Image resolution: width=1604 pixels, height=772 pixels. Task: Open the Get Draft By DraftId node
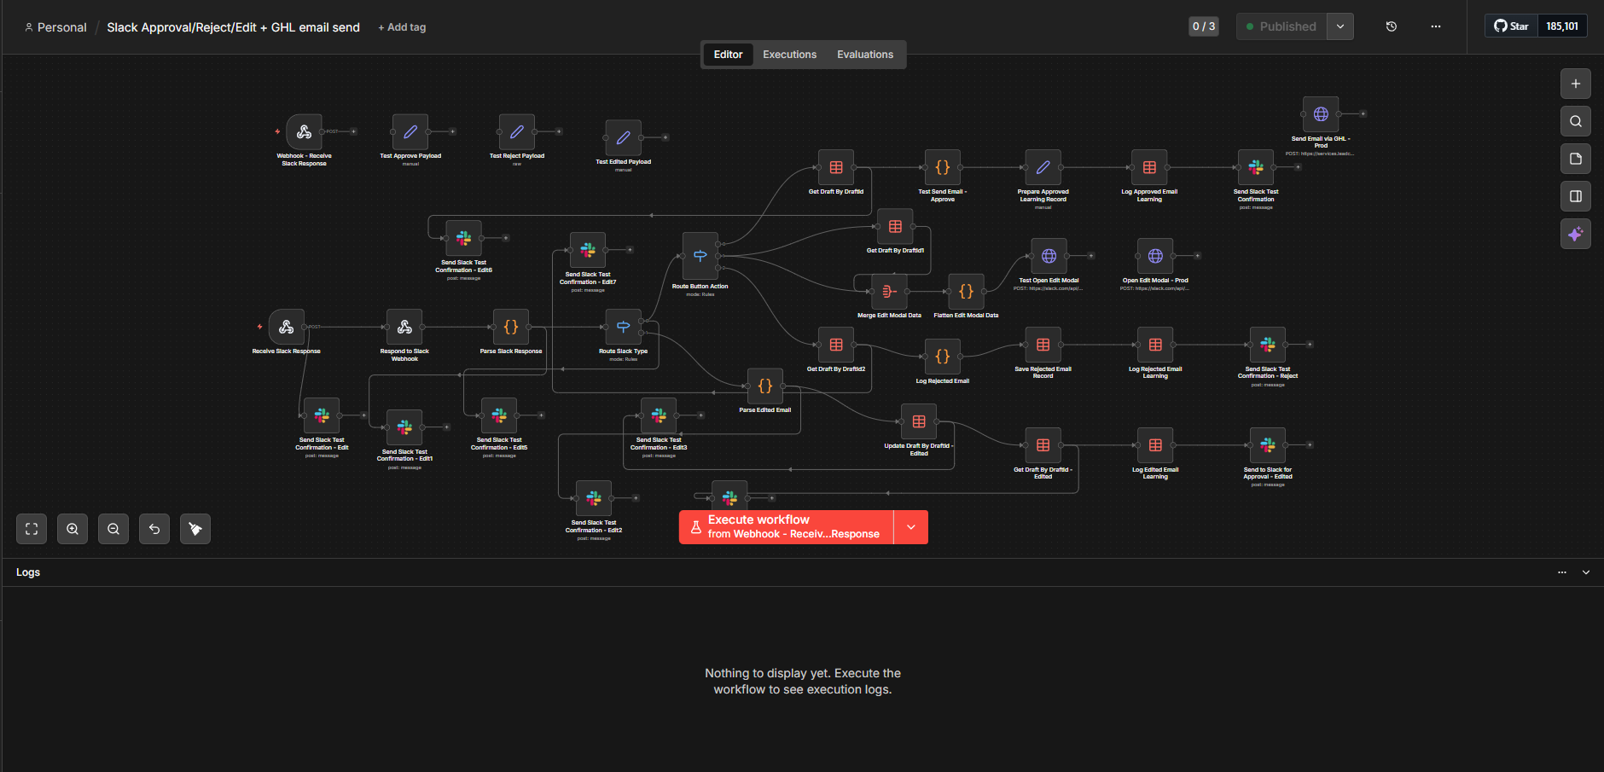[836, 167]
